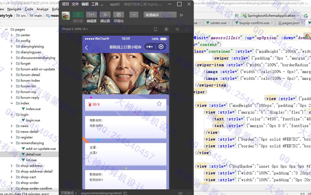Click the eye preview icon in bottom bar
This screenshot has width=311, height=195.
tap(180, 193)
